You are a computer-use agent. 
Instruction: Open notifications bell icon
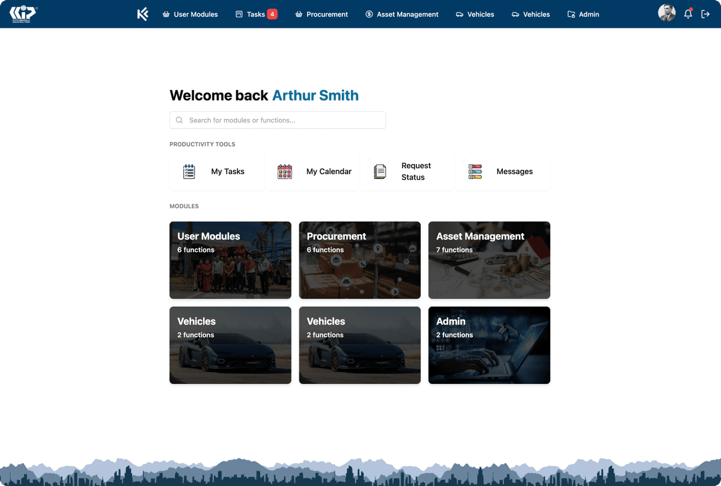pos(688,14)
